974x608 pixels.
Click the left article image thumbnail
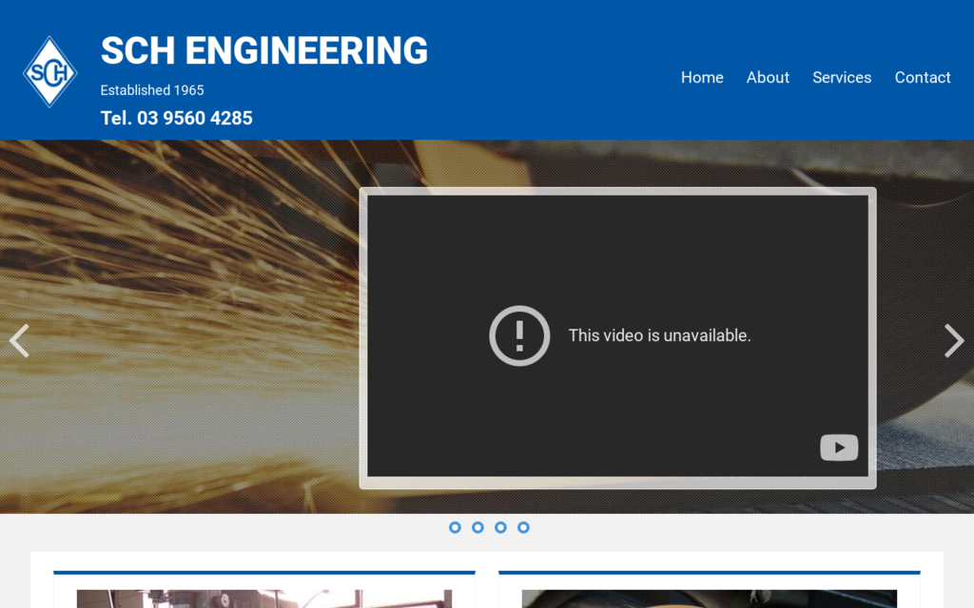point(264,598)
